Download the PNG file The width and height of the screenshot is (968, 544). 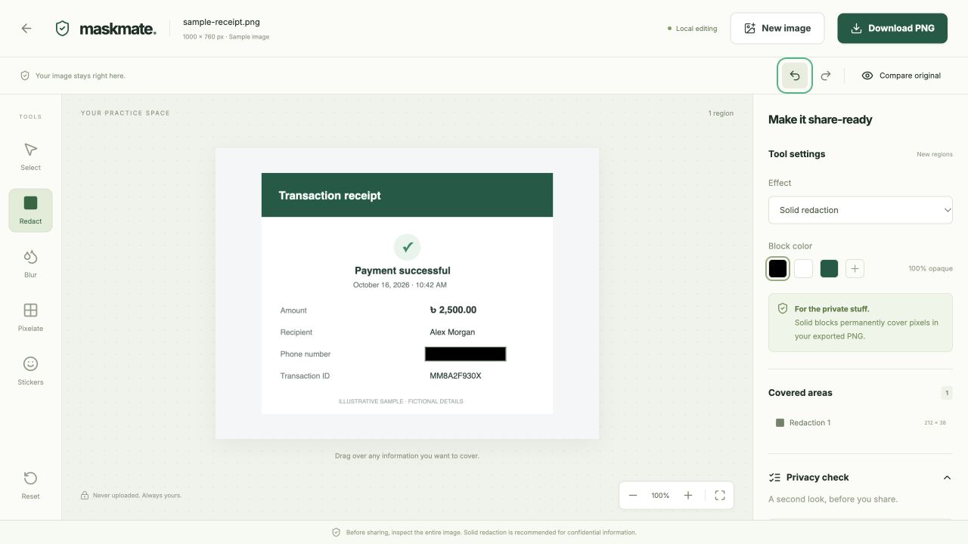tap(892, 28)
